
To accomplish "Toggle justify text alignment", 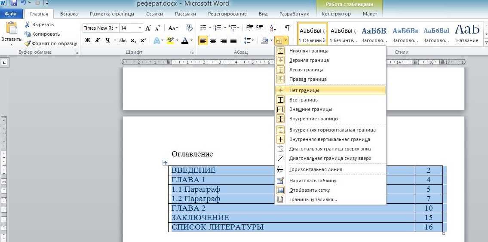I will [233, 40].
